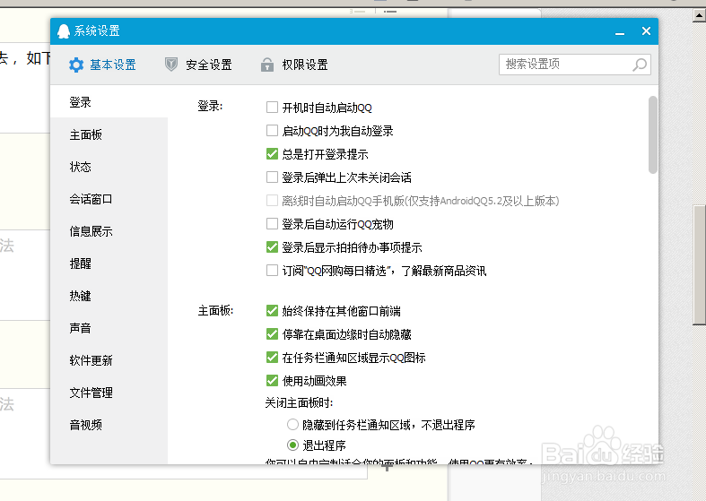Image resolution: width=706 pixels, height=501 pixels.
Task: Switch to the 安全设置 tab
Action: pos(198,65)
